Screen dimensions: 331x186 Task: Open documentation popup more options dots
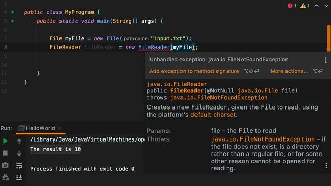tap(326, 165)
